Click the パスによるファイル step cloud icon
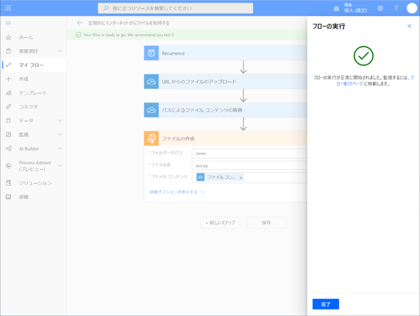This screenshot has height=316, width=420. (x=151, y=110)
